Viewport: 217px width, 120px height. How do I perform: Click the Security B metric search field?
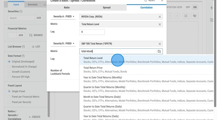(118, 51)
